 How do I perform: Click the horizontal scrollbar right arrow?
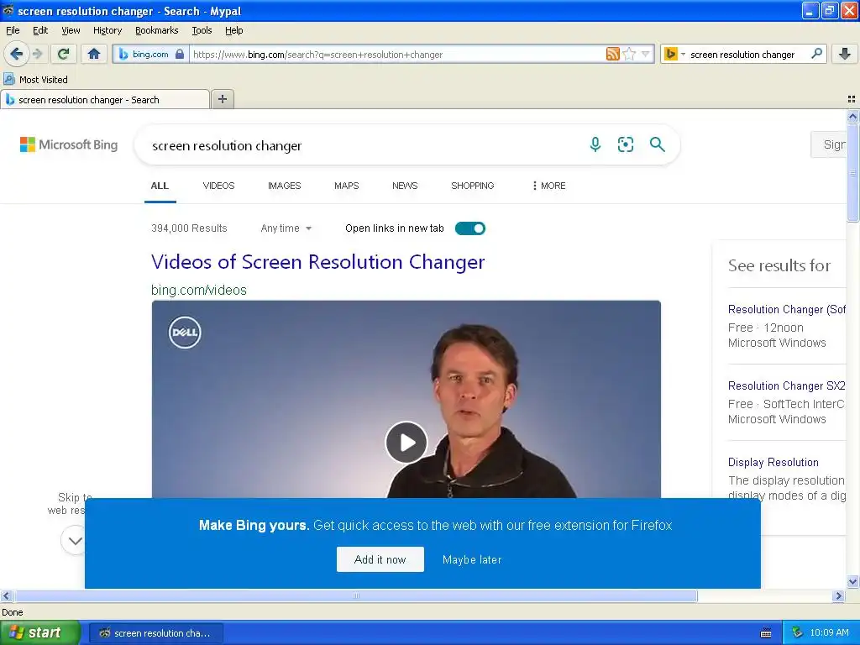tap(838, 595)
